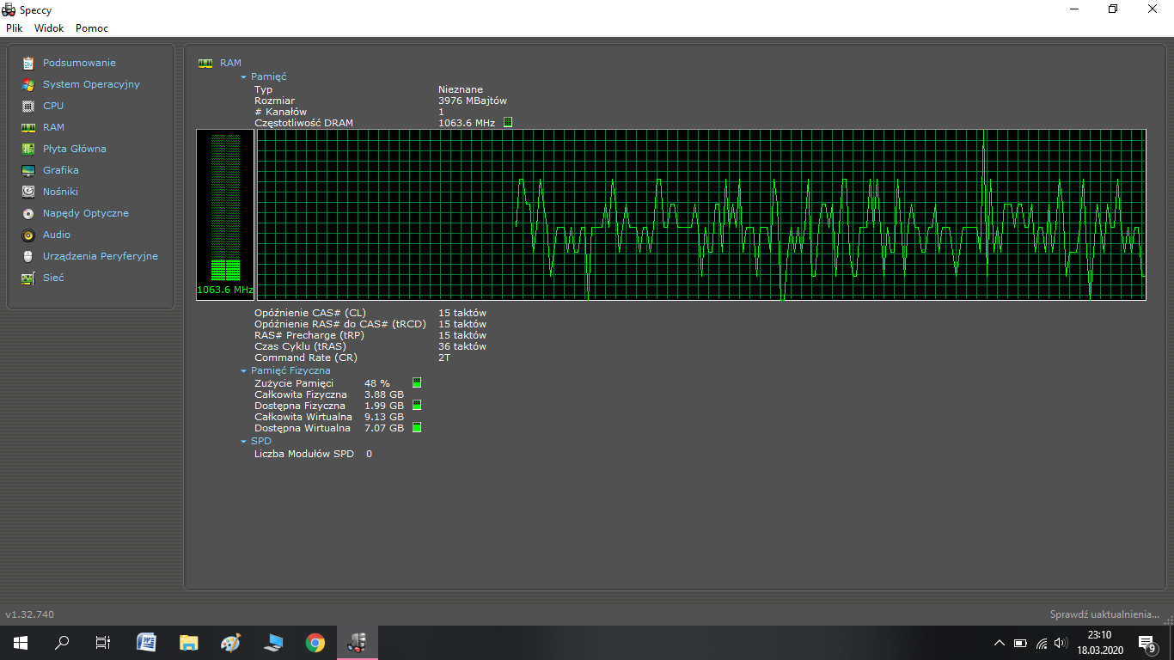
Task: Open the CPU section icon
Action: [x=28, y=106]
